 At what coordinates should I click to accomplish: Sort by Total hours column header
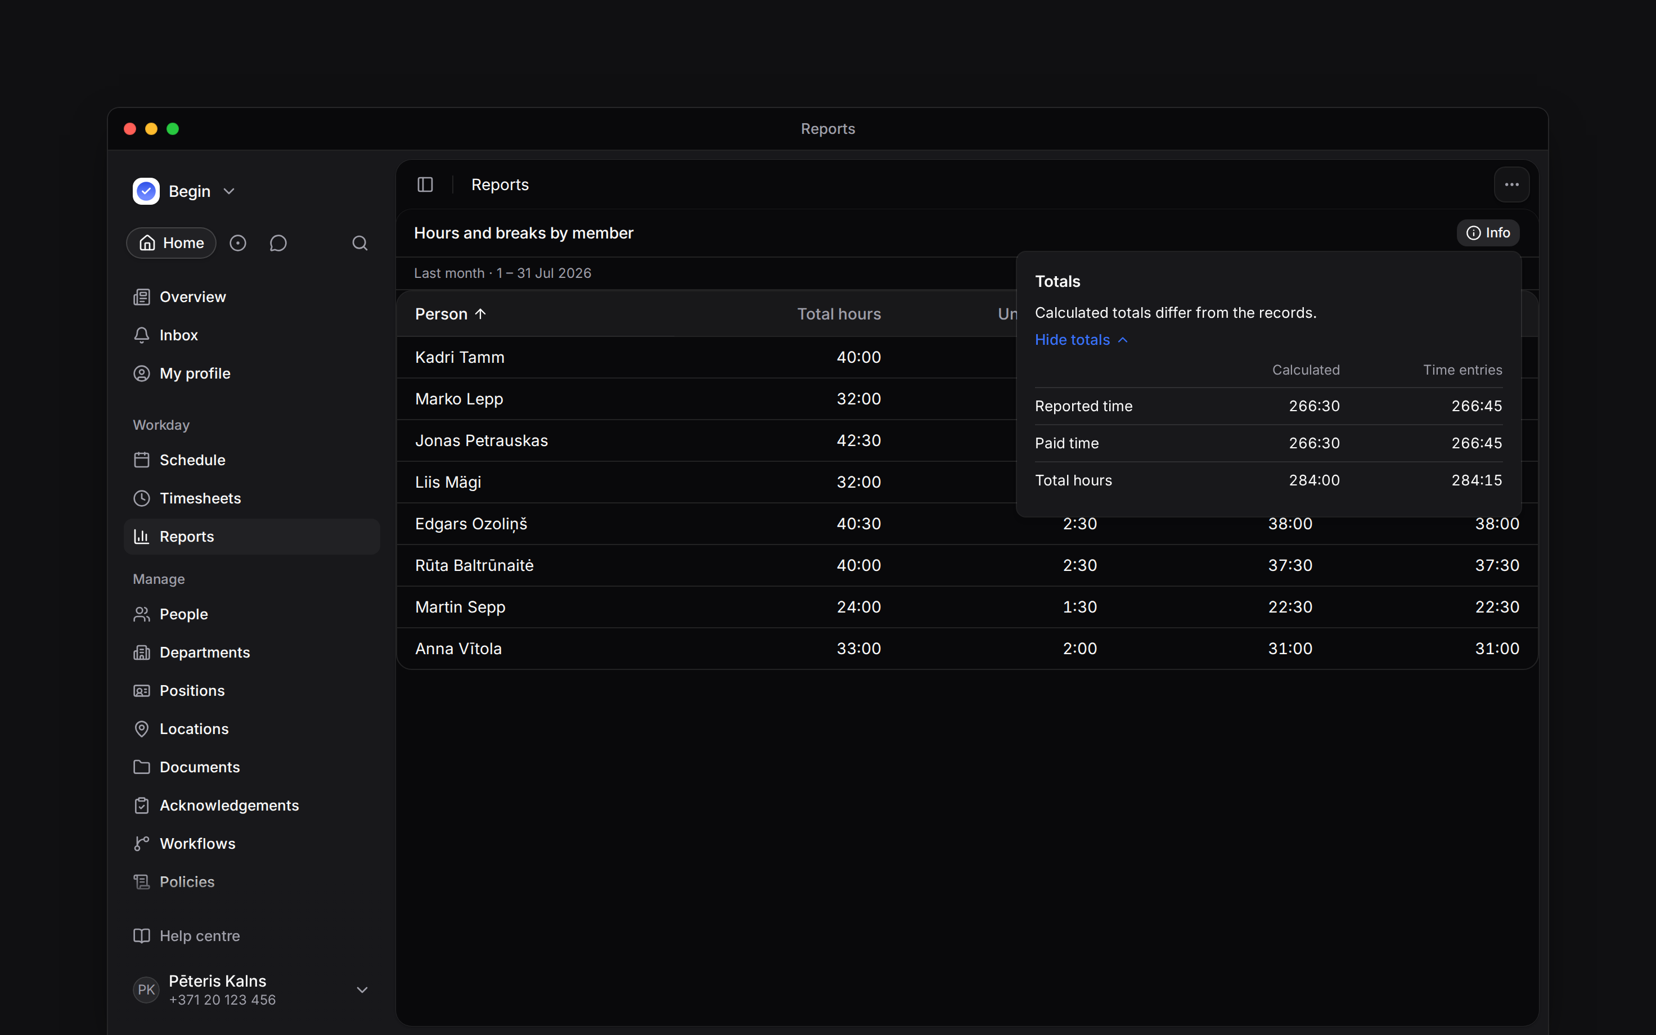[839, 314]
